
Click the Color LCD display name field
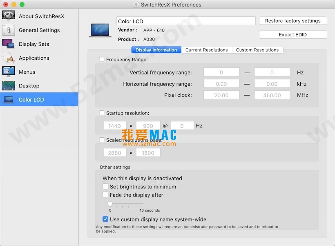tap(186, 21)
